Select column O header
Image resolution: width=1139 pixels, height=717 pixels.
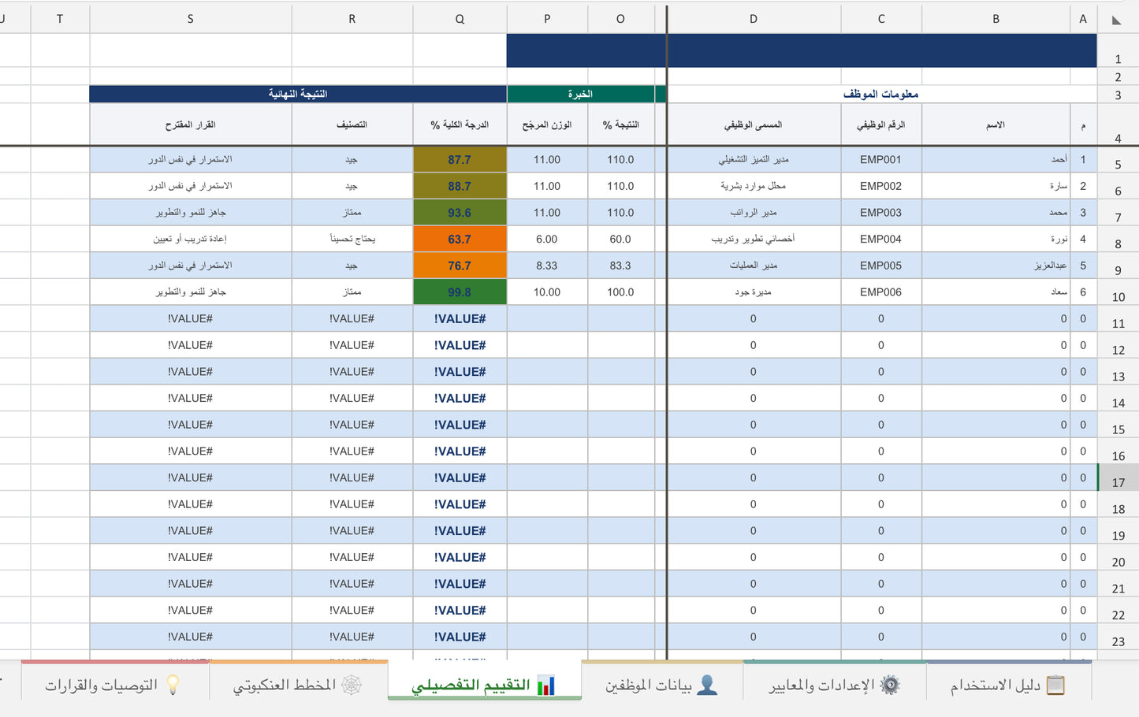click(620, 19)
